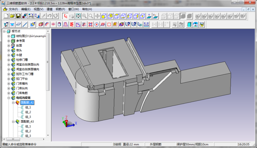Image resolution: width=257 pixels, height=148 pixels.
Task: Activate the pan (four-arrow) tool
Action: [x=97, y=16]
